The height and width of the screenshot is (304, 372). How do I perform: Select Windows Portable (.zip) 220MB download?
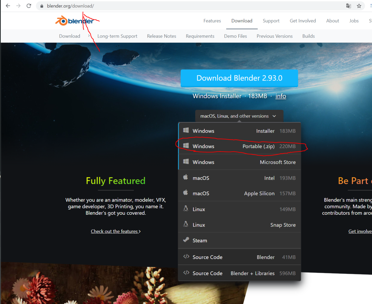point(240,146)
